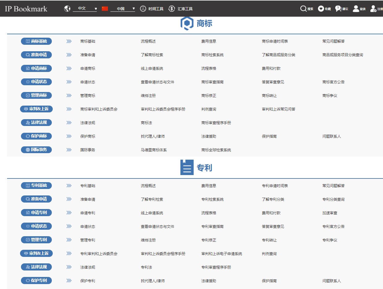Image resolution: width=383 pixels, height=289 pixels.
Task: Open 专利官方公告 link
Action: point(333,227)
